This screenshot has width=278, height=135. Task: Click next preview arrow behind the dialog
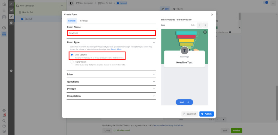(x=223, y=120)
